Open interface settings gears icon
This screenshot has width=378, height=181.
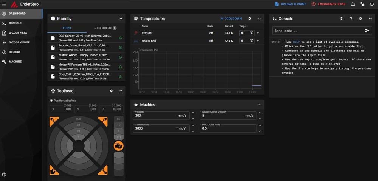pos(362,4)
